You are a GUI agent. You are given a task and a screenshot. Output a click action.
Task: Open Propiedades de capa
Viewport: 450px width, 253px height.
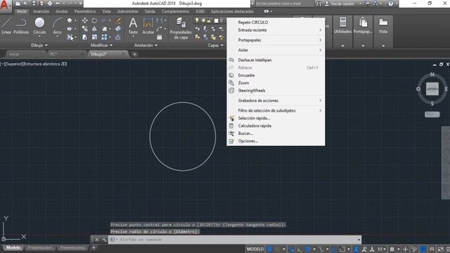pos(181,28)
